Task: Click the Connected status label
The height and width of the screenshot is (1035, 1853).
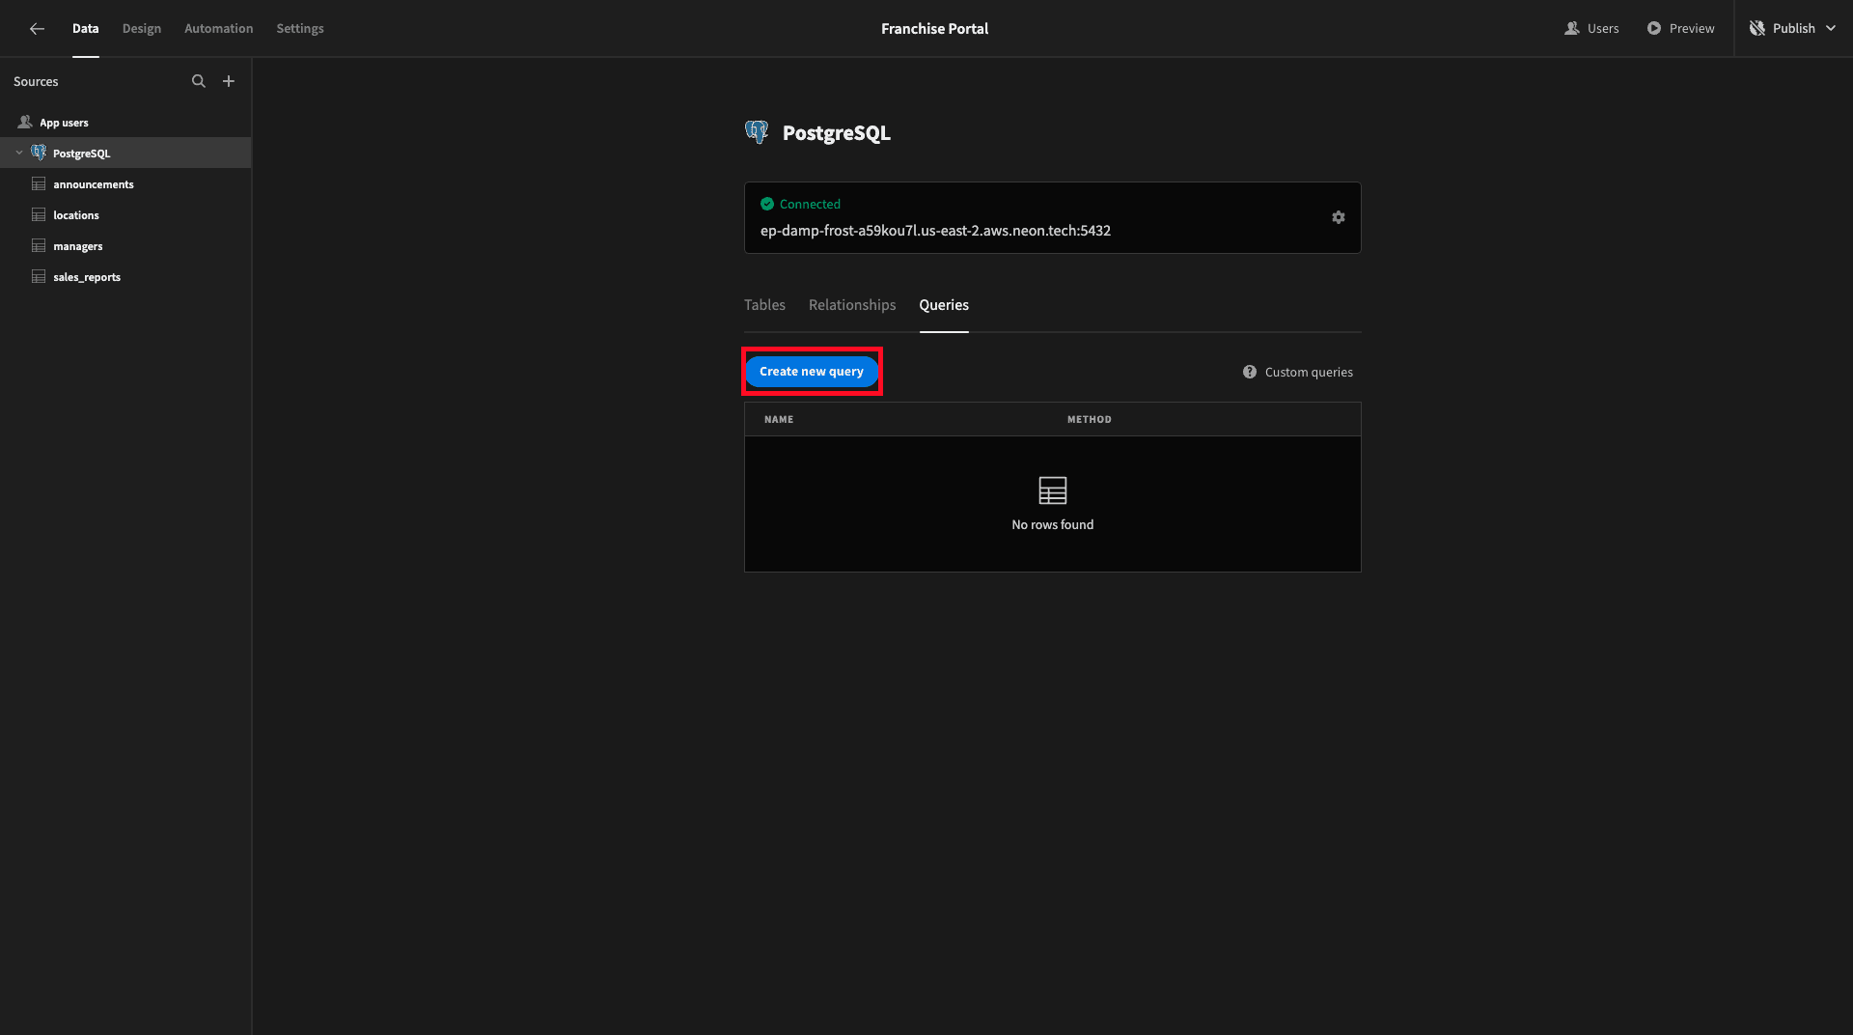Action: pyautogui.click(x=810, y=204)
